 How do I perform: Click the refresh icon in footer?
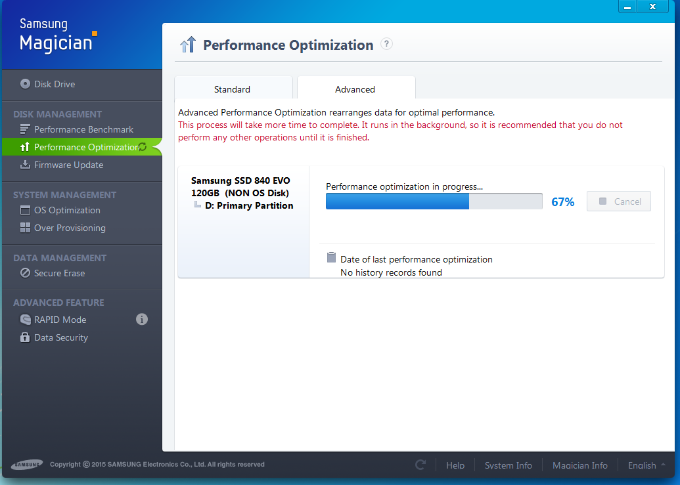[420, 465]
